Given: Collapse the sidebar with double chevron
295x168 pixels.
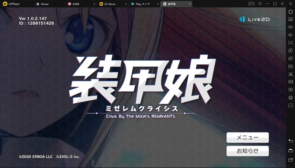Looking at the screenshot, I should tap(291, 4).
